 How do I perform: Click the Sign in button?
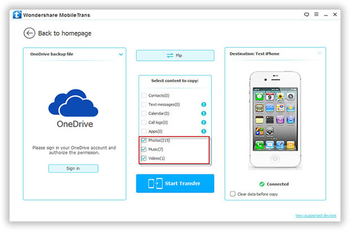[73, 168]
